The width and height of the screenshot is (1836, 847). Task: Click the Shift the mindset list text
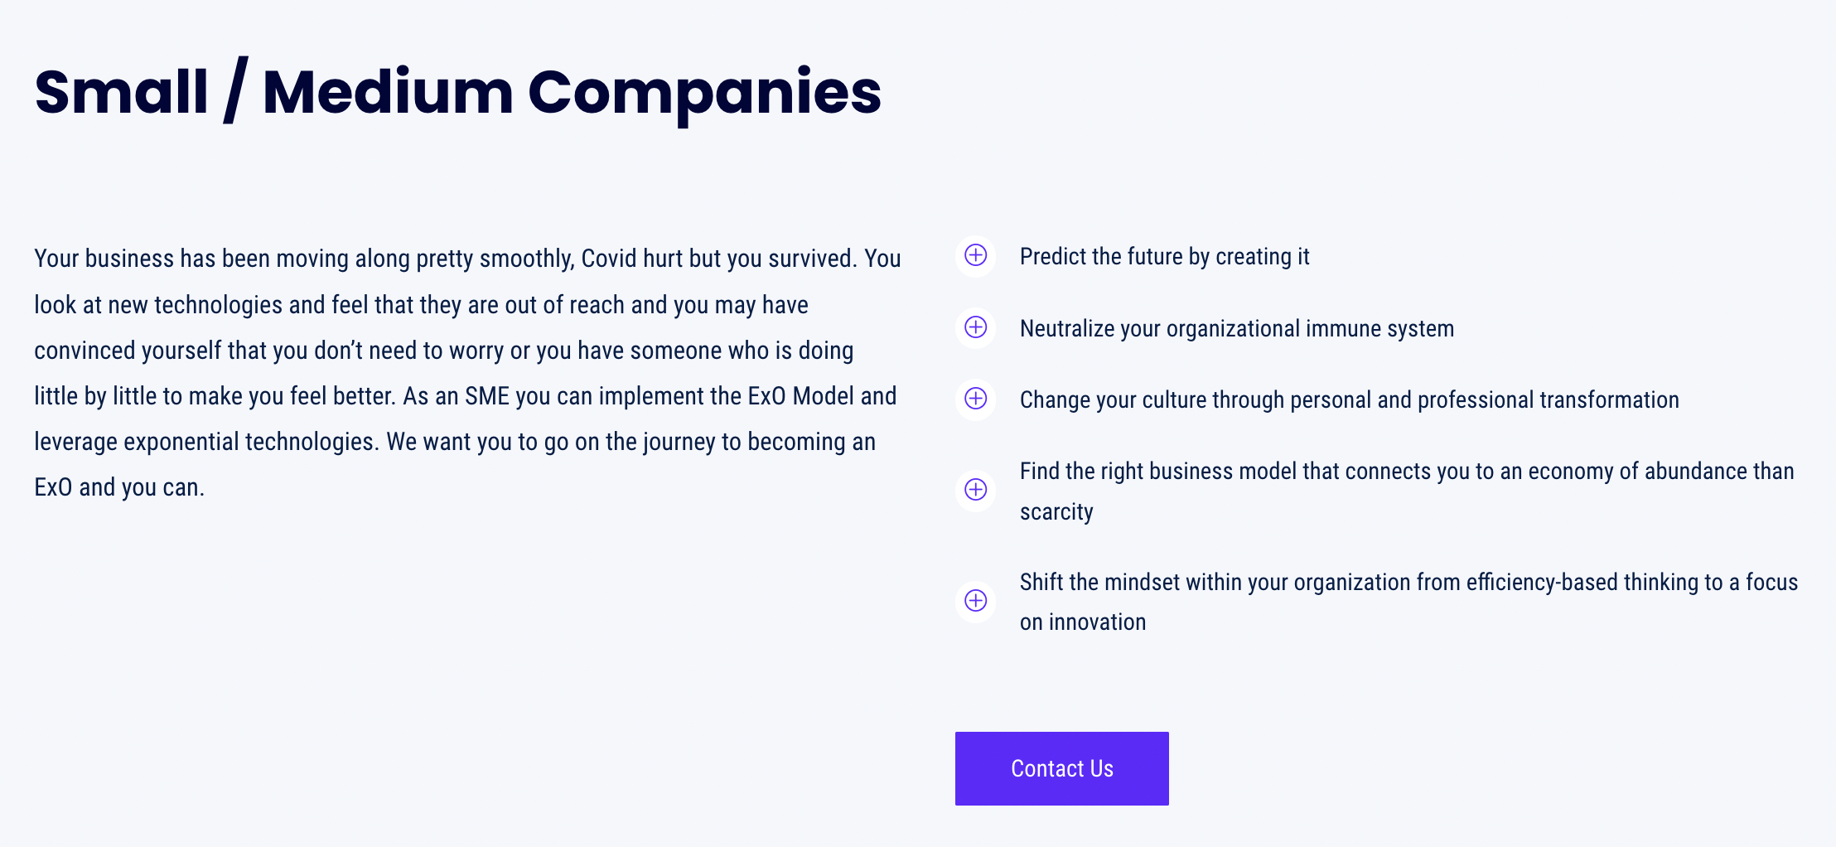click(x=1408, y=602)
